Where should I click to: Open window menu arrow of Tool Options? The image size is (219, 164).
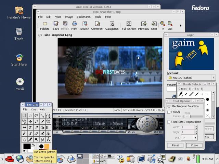(167, 101)
